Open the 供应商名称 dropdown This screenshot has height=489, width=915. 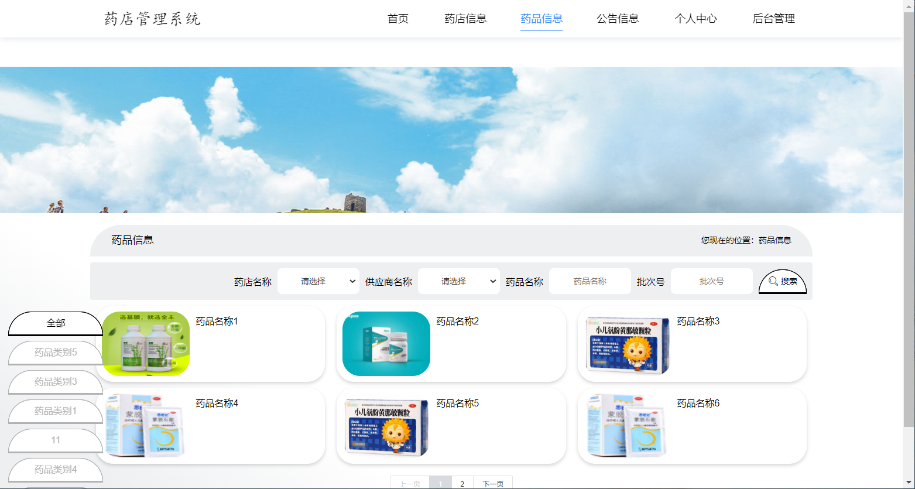tap(458, 281)
